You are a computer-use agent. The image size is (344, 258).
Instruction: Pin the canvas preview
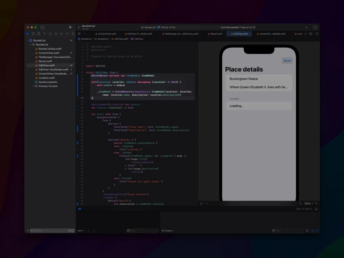[x=201, y=203]
